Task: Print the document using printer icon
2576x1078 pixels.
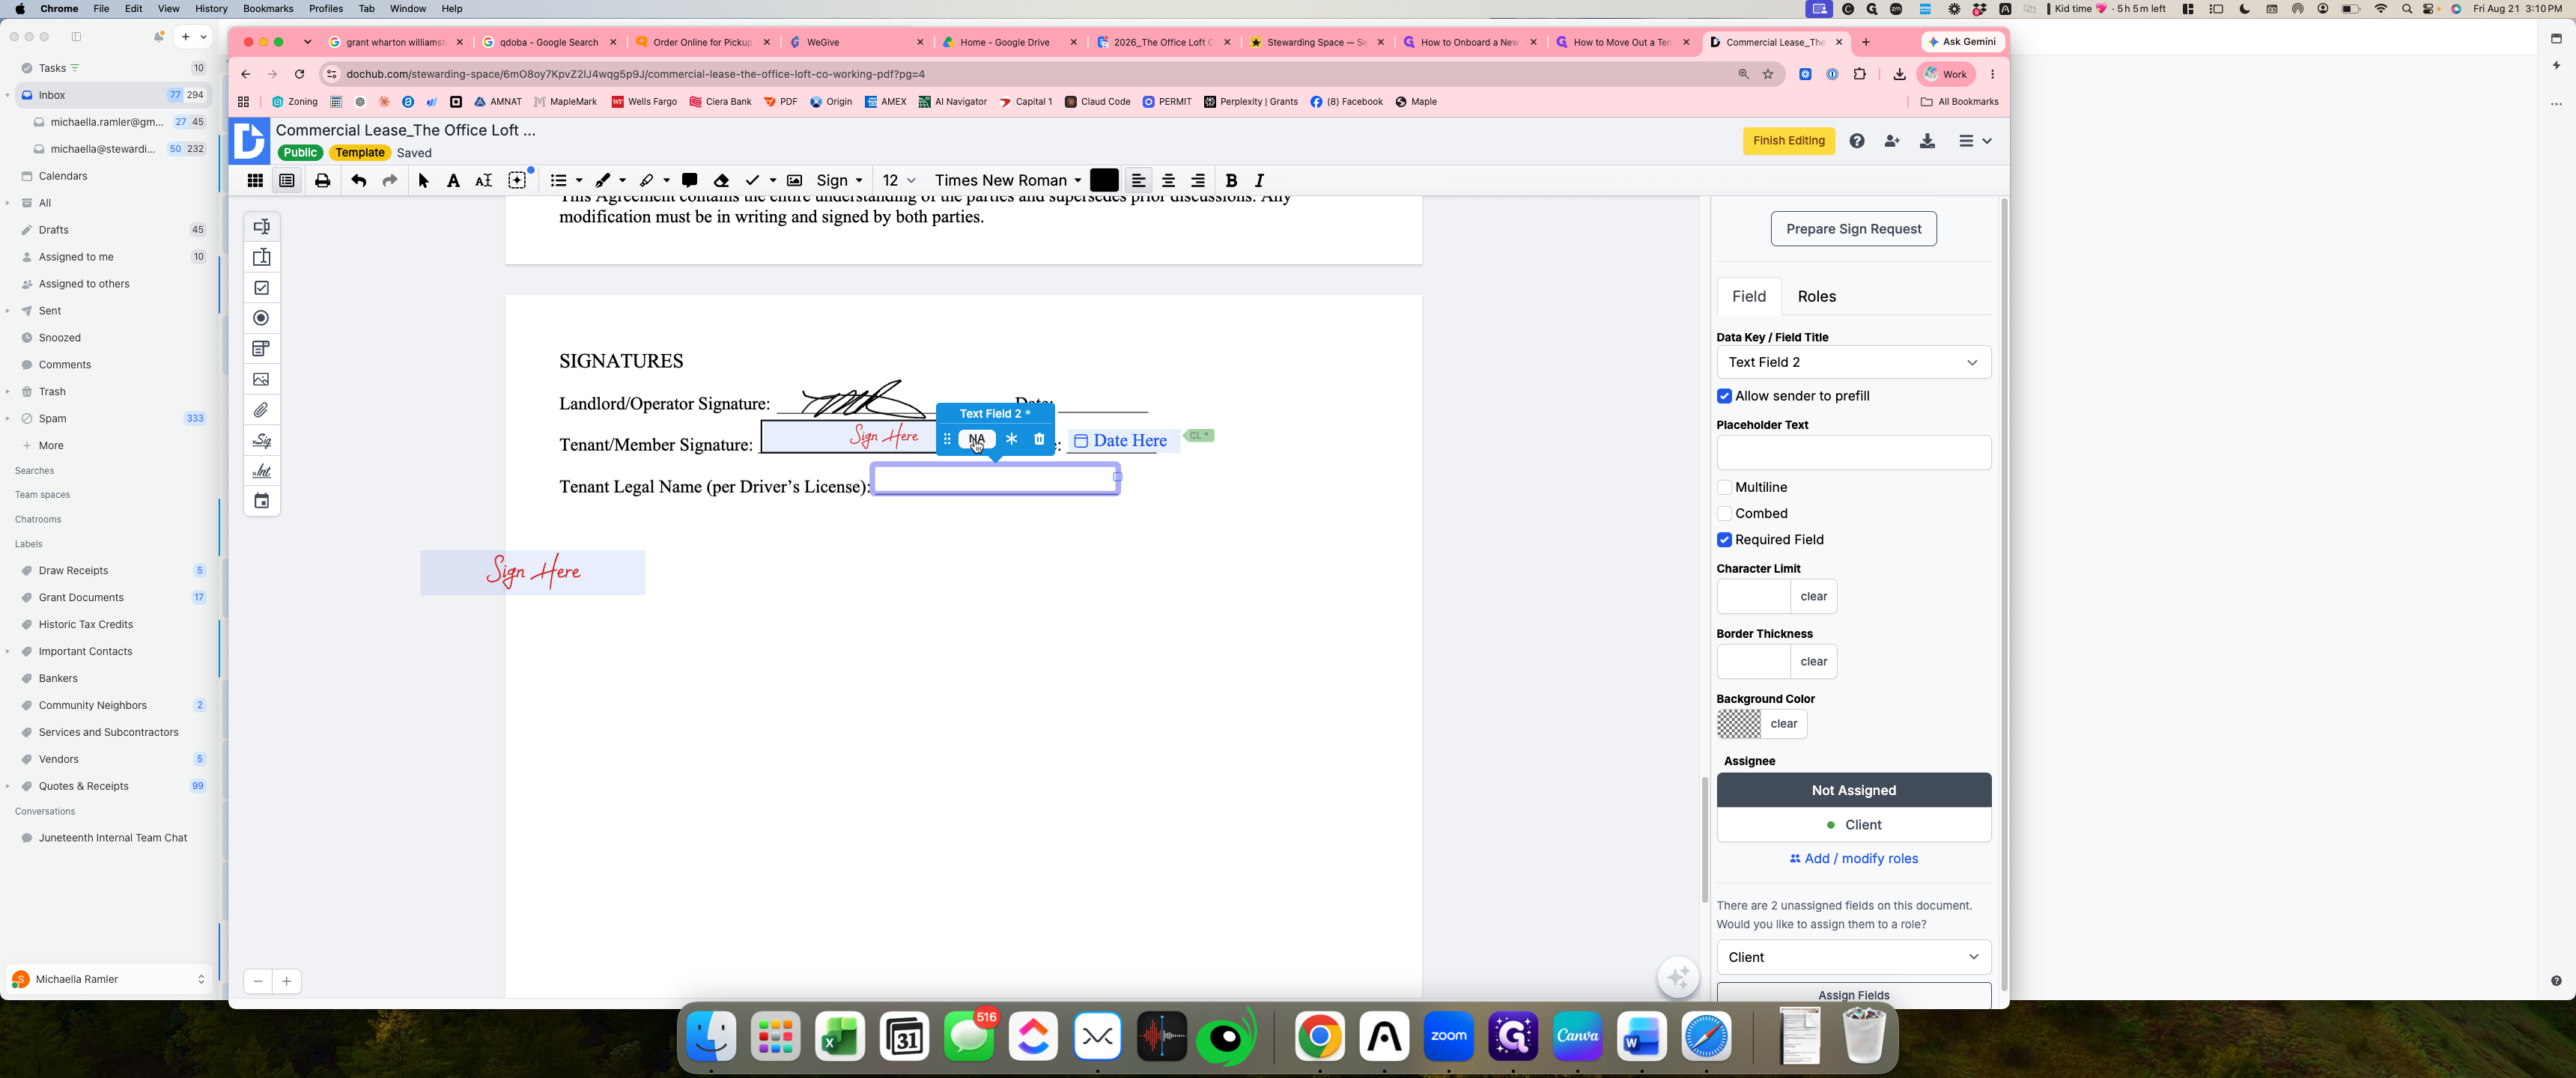Action: [322, 180]
